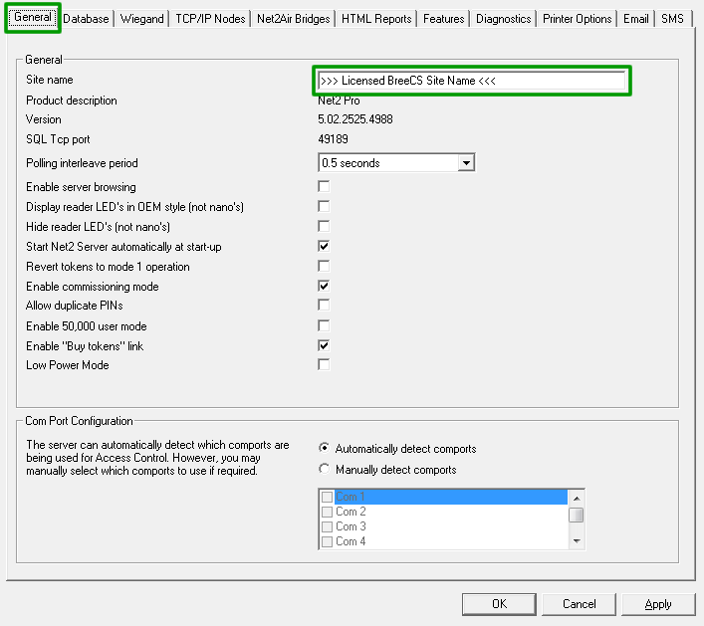Viewport: 704px width, 626px height.
Task: Go to the Printer Options tab
Action: point(577,19)
